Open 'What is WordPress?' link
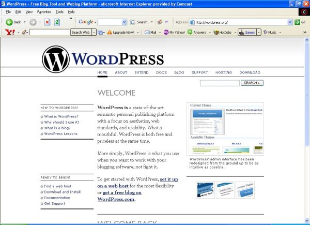The image size is (310, 225). point(61,116)
